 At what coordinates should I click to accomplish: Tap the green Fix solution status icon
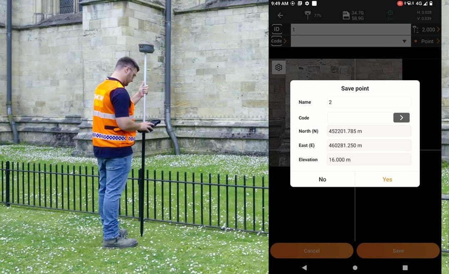(x=390, y=15)
